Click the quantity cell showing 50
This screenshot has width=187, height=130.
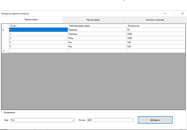click(x=156, y=30)
